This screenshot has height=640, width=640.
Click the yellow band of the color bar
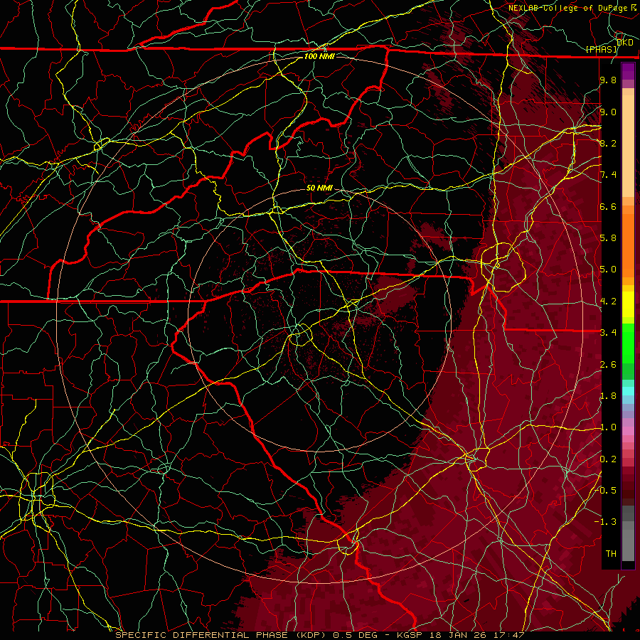[x=628, y=304]
